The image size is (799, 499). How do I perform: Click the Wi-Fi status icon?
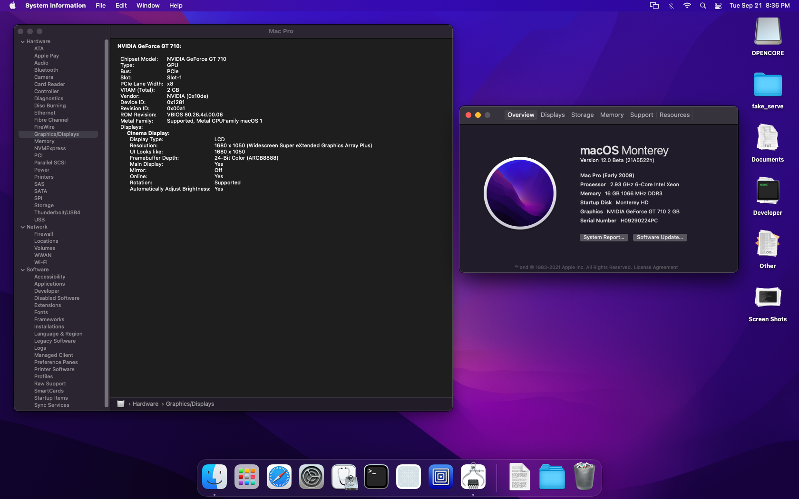click(x=687, y=5)
